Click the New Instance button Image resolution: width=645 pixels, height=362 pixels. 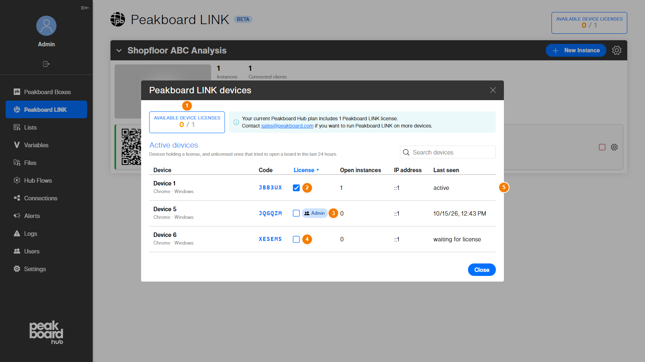coord(576,50)
